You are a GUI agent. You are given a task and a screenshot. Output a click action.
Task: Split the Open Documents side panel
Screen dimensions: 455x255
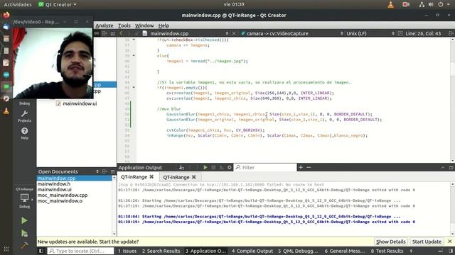point(105,171)
